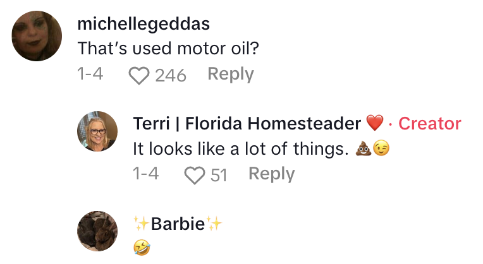Click the red heart emoji beside Terri's name

pyautogui.click(x=374, y=123)
